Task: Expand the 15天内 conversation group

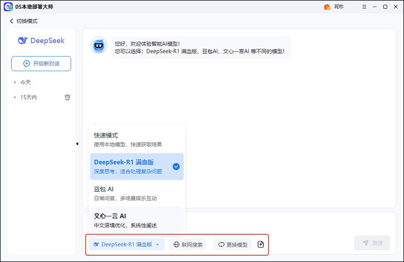Action: 15,97
